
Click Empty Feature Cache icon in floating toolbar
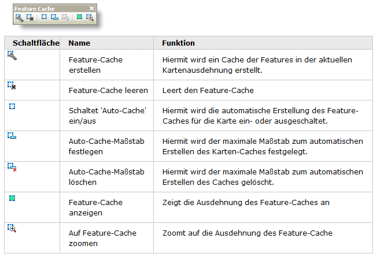[x=30, y=18]
